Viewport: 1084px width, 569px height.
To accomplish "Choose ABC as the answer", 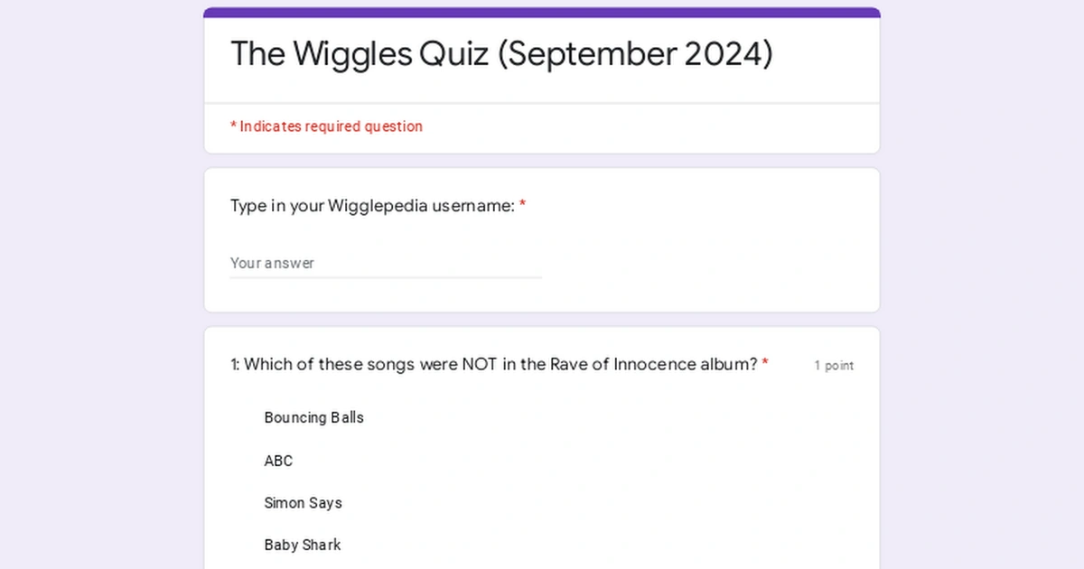I will tap(278, 461).
